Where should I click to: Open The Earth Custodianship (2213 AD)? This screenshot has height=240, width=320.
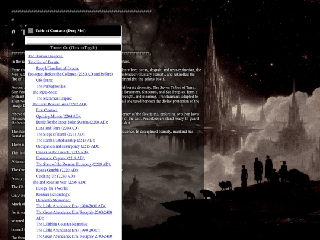pos(66,140)
